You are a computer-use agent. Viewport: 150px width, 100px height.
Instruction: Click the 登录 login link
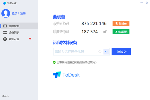(x=14, y=13)
